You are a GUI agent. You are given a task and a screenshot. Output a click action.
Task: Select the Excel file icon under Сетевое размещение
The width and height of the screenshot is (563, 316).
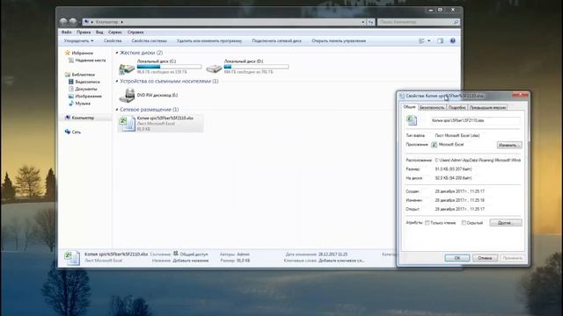[x=127, y=124]
